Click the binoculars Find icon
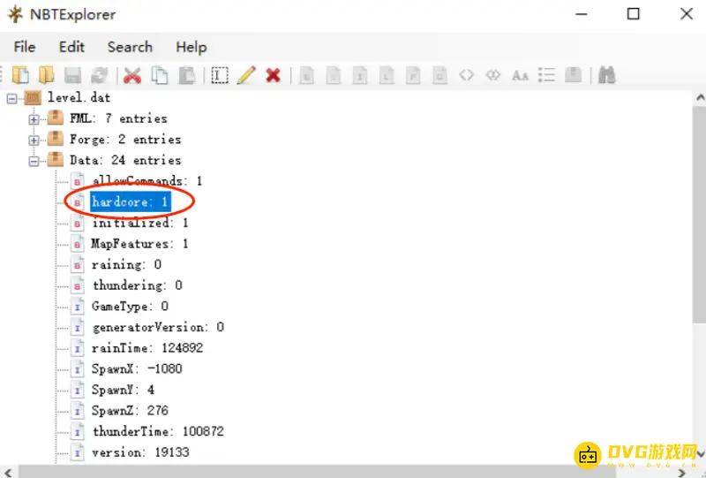 coord(606,76)
